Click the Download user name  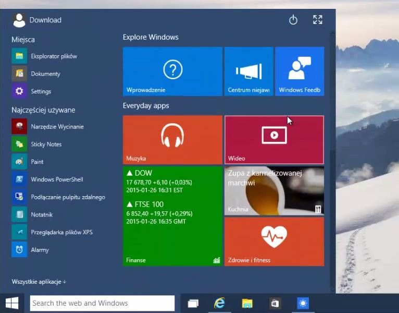(45, 20)
